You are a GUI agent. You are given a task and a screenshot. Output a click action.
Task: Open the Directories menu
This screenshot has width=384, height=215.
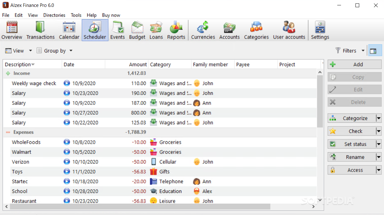coord(54,15)
